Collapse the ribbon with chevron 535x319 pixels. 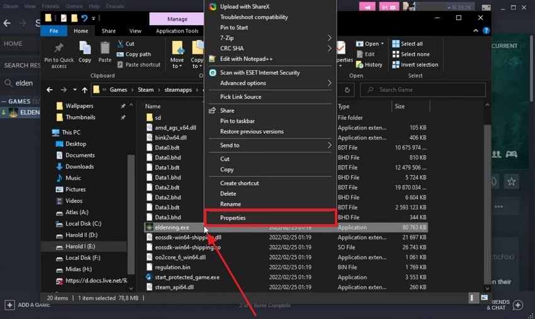click(476, 31)
